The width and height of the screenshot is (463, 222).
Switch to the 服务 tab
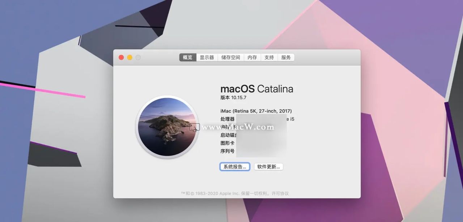point(286,57)
